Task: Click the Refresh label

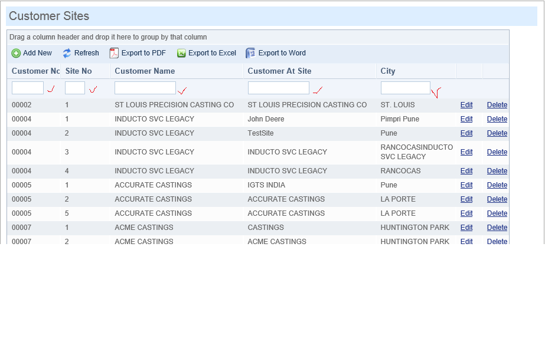Action: (x=87, y=53)
